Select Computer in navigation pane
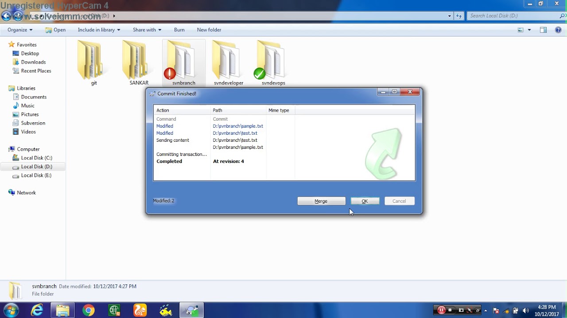The image size is (567, 318). point(28,149)
